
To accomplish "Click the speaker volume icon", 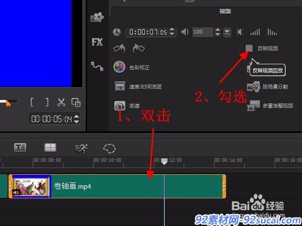I will pos(185,32).
